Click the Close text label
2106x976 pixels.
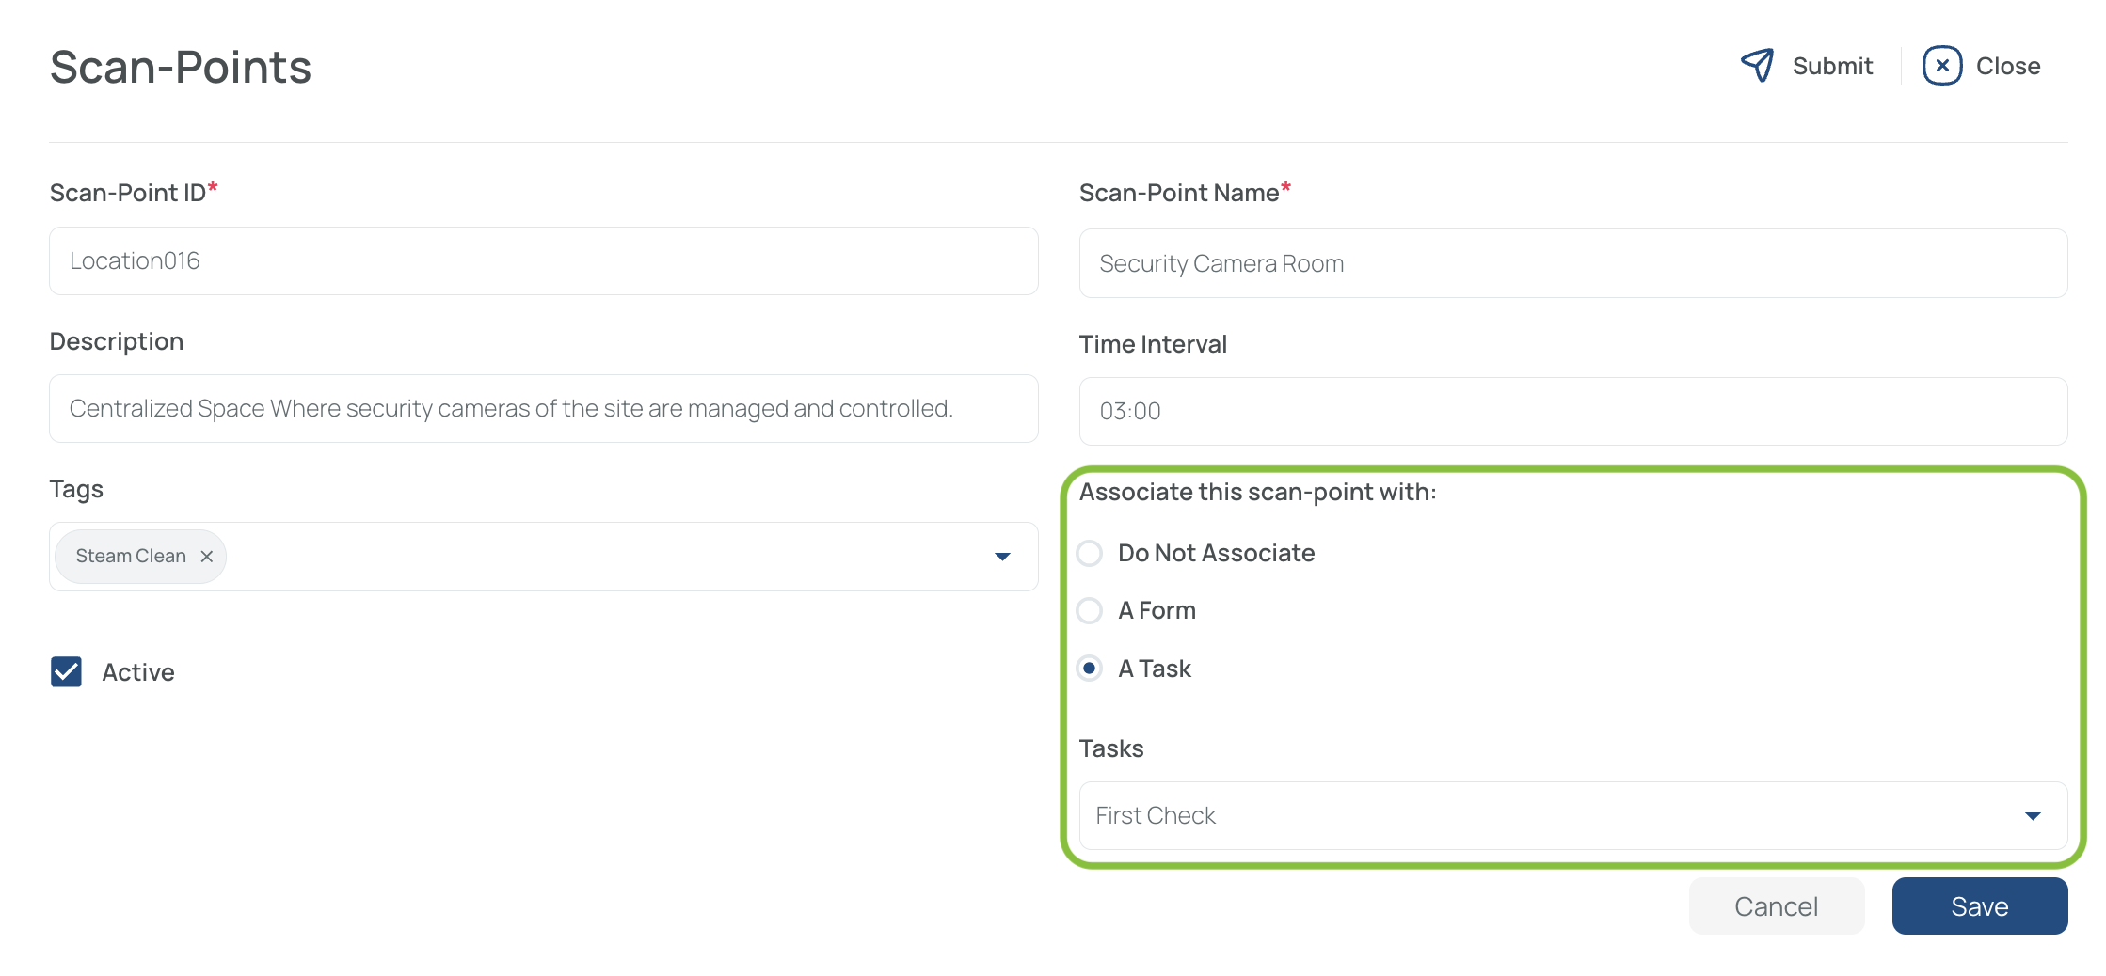[x=2008, y=66]
